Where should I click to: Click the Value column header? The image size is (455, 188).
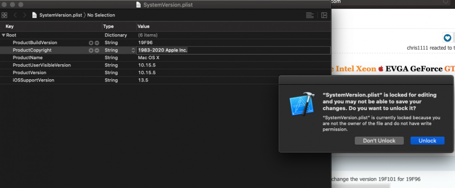click(143, 26)
